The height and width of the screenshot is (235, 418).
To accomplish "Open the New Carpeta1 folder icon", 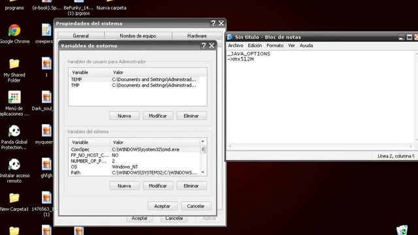I will click(14, 198).
